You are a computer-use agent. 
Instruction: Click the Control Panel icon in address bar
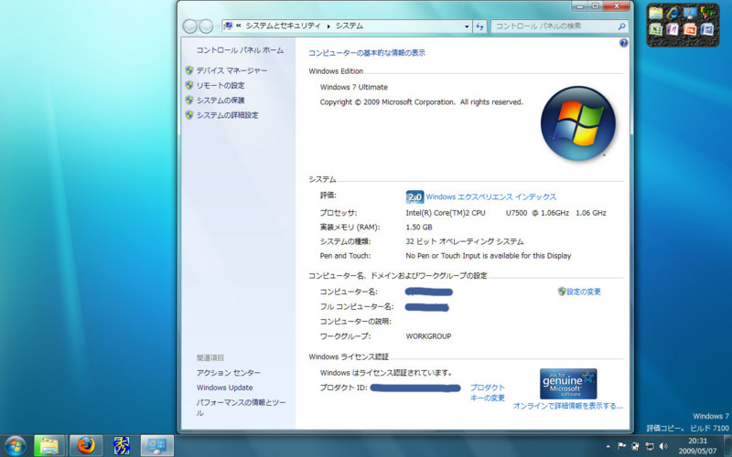click(x=228, y=27)
